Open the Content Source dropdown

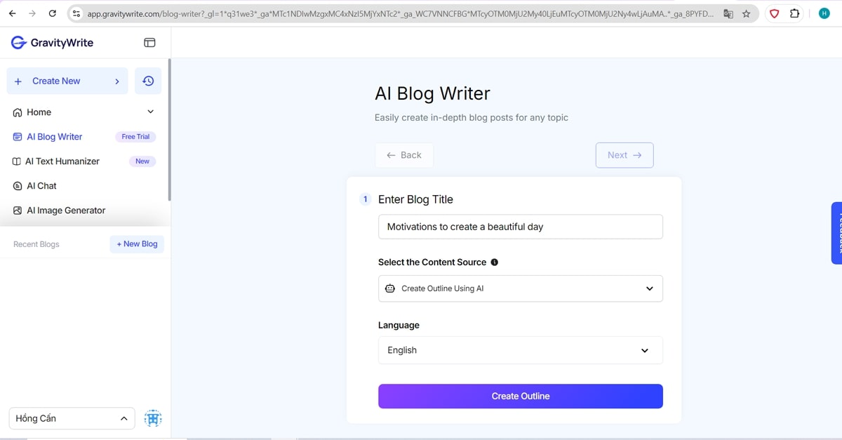[x=520, y=288]
